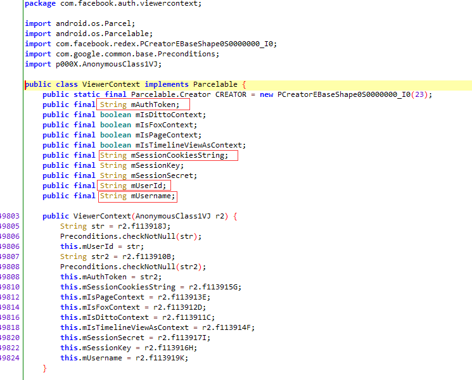Image resolution: width=472 pixels, height=380 pixels.
Task: Click the mAuthToken field declaration
Action: pos(111,104)
